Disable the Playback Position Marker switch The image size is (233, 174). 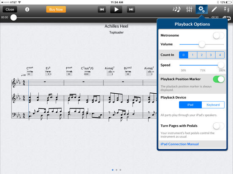[219, 79]
